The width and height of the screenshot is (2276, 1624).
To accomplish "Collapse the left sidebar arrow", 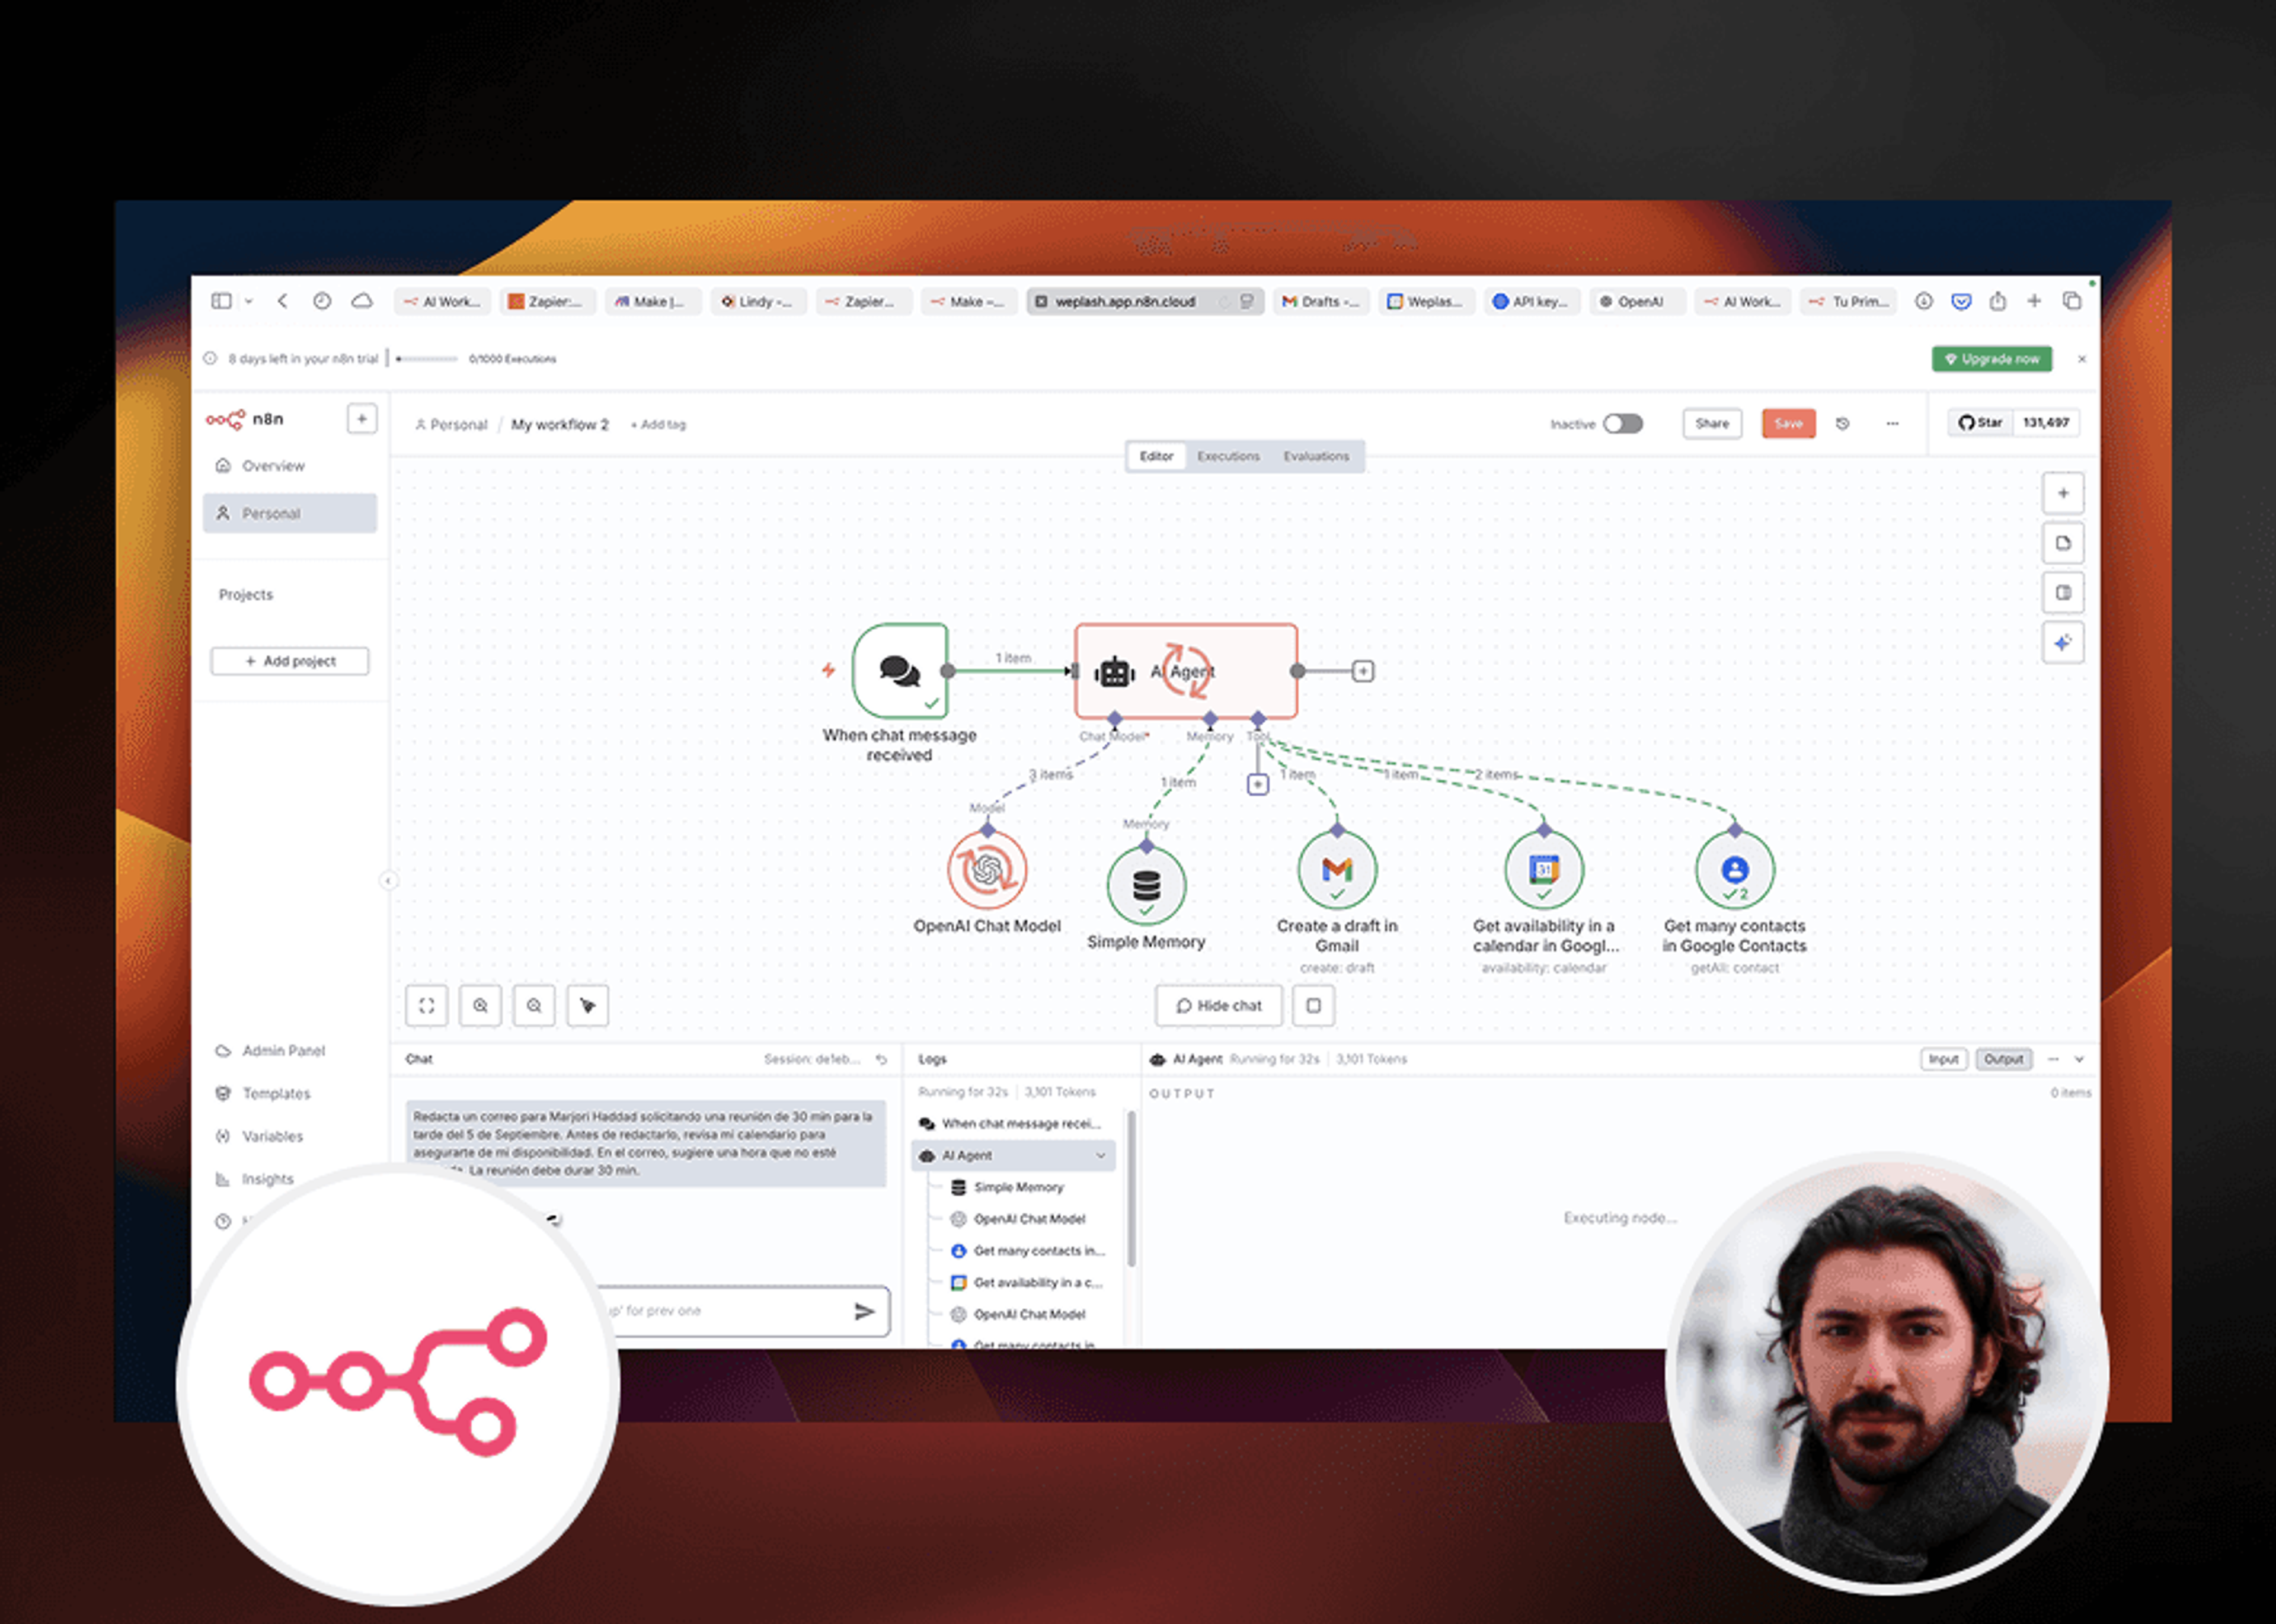I will [388, 881].
